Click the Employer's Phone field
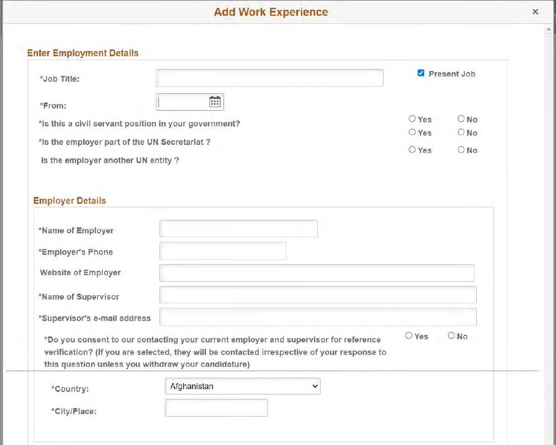This screenshot has width=556, height=445. [x=223, y=251]
